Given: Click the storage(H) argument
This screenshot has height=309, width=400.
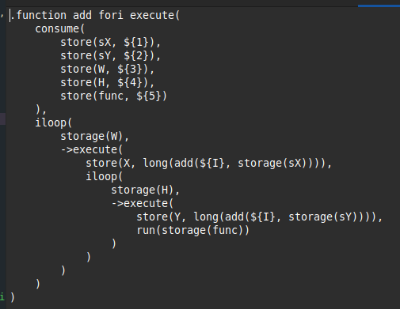Looking at the screenshot, I should point(142,190).
